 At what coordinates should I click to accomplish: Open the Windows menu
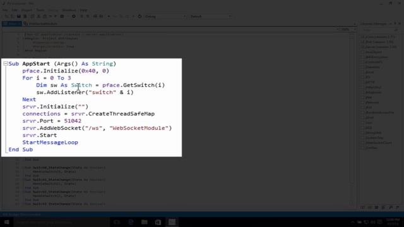[69, 10]
